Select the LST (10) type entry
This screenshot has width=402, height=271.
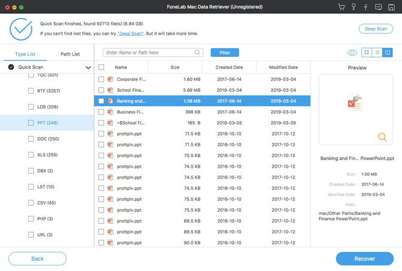click(x=45, y=187)
